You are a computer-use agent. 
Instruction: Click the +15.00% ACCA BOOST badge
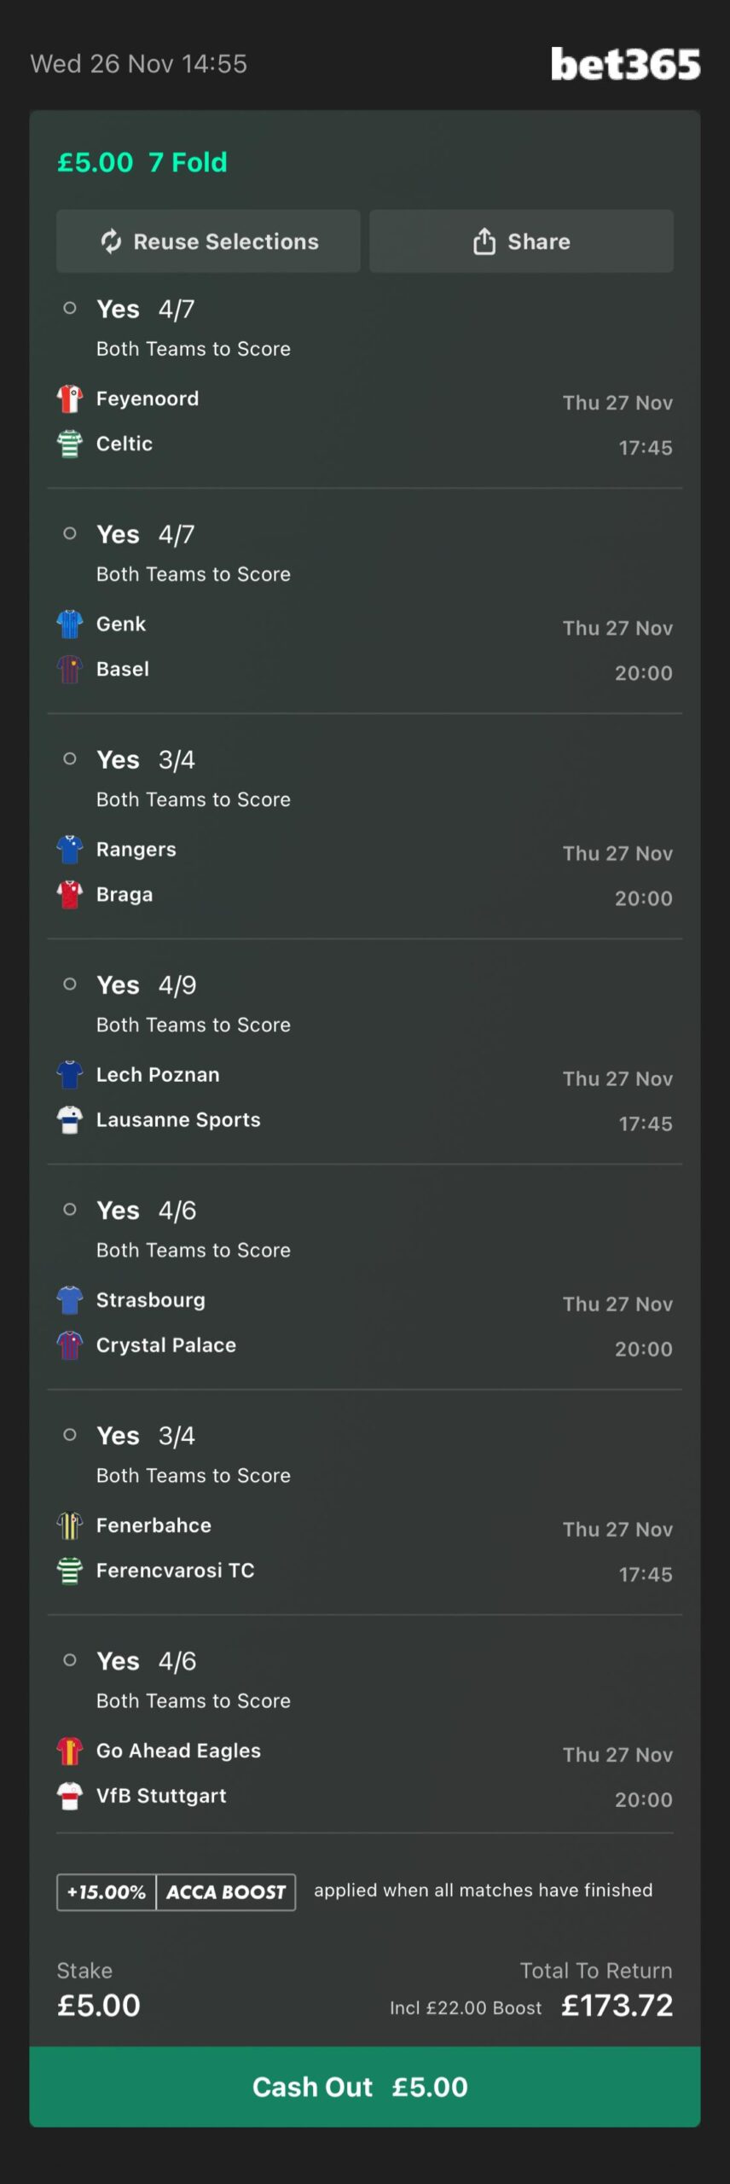click(176, 1891)
